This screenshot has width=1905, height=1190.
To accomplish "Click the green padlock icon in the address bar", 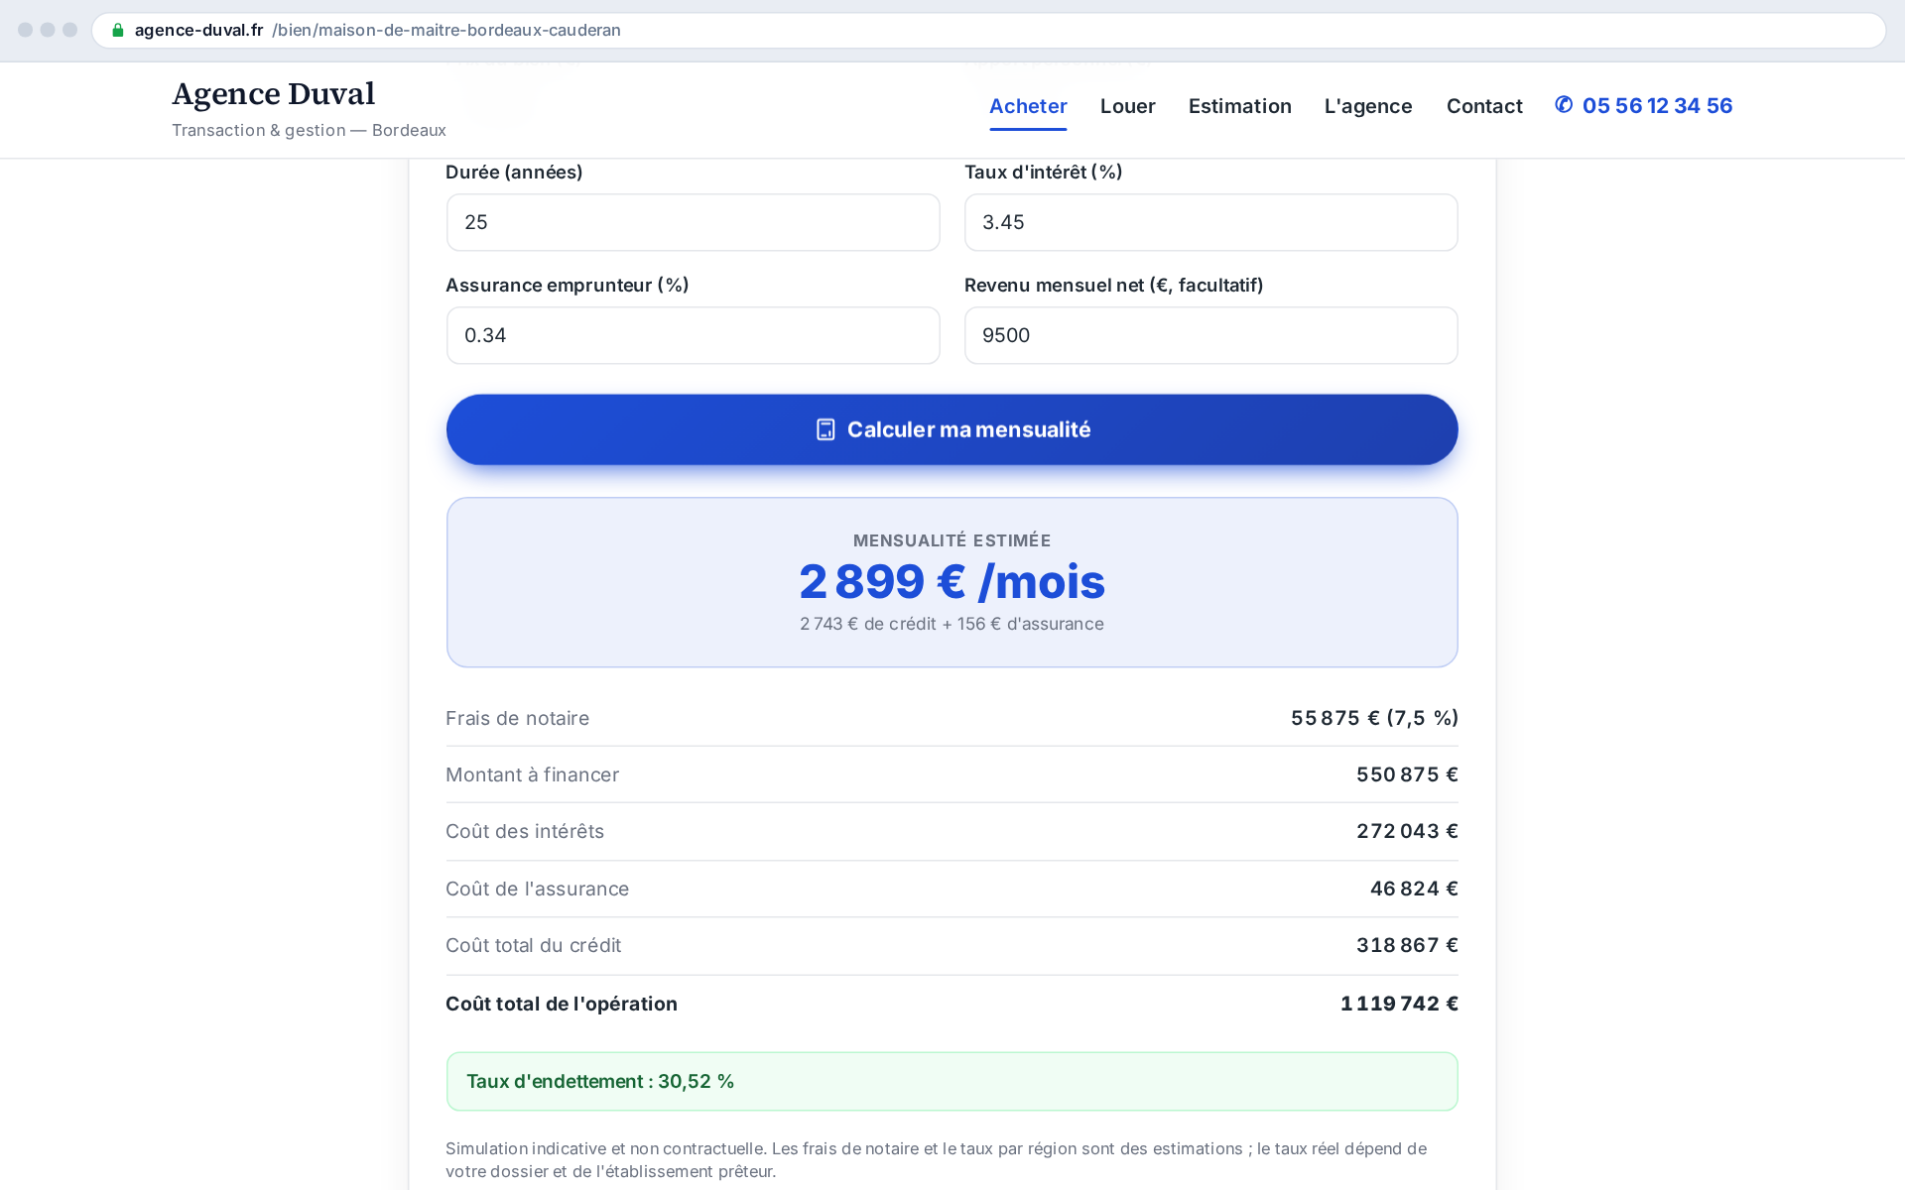I will (118, 30).
